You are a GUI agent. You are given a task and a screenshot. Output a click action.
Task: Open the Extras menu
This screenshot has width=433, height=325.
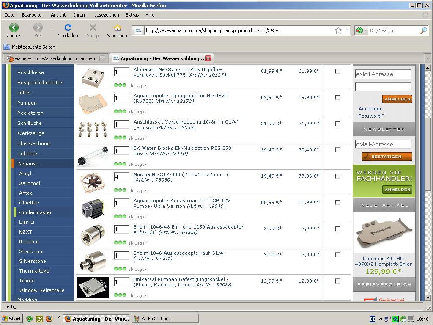pos(132,15)
